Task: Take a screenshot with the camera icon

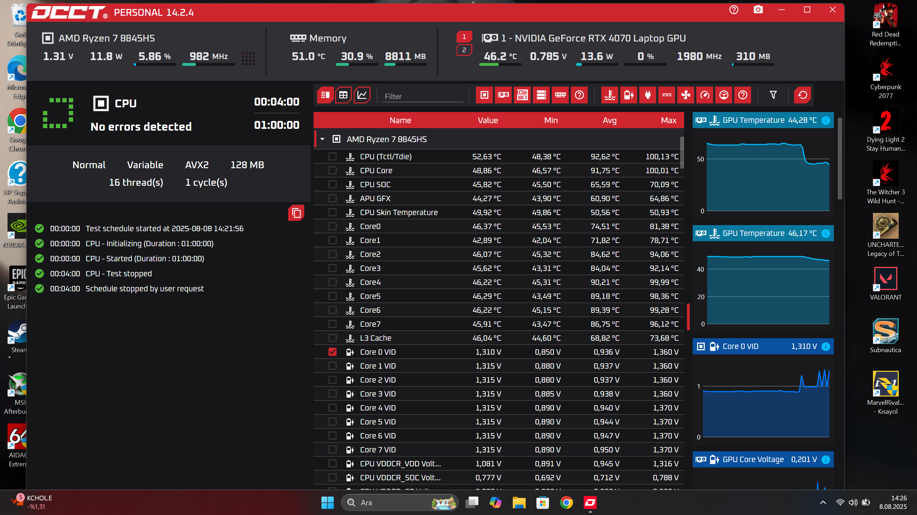Action: pos(758,10)
